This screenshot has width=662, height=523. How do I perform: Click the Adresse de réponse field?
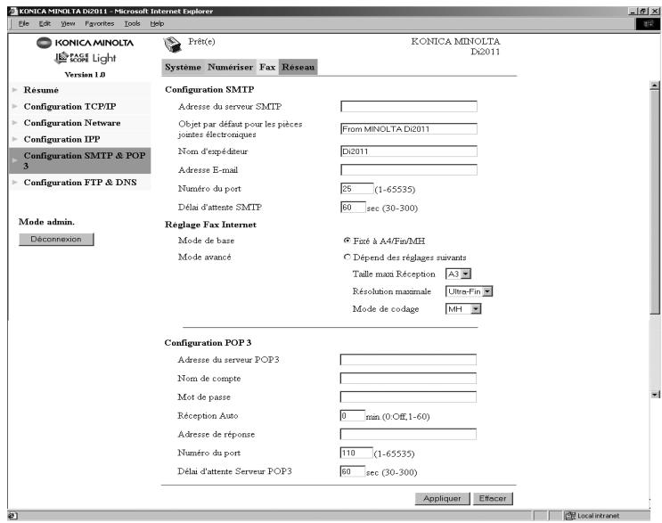tap(408, 434)
